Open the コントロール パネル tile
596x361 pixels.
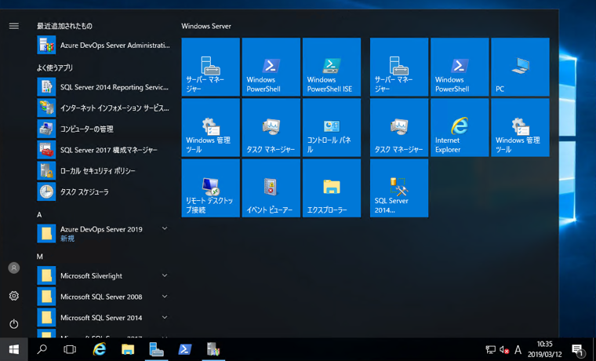pos(332,127)
